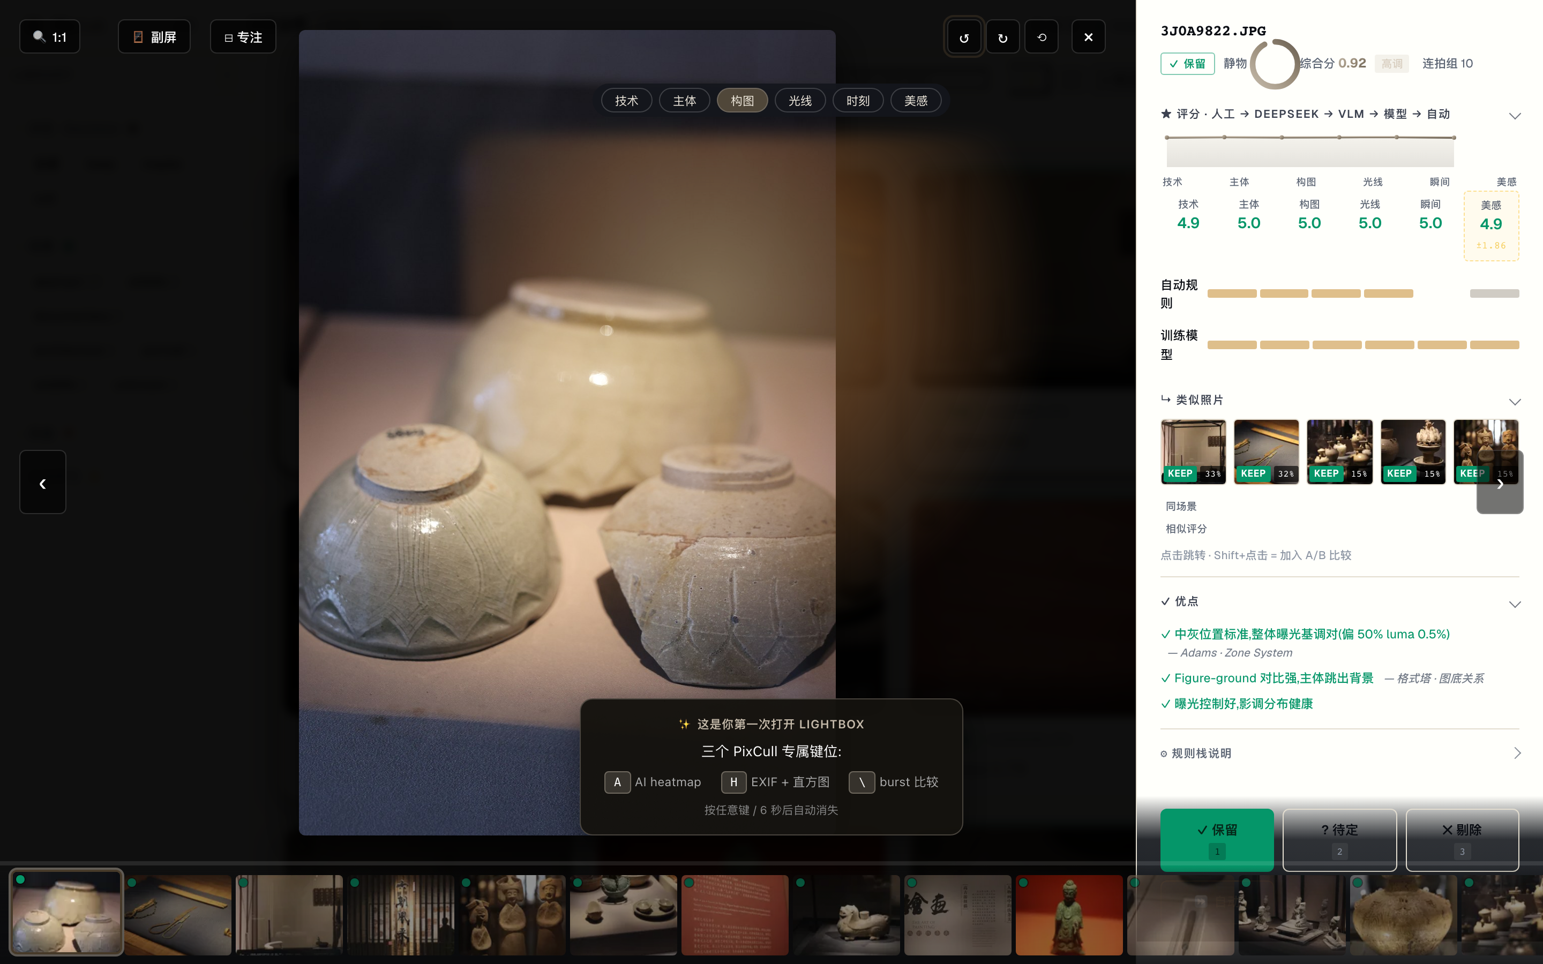
Task: Collapse the 类似照片 section chevron
Action: point(1515,401)
